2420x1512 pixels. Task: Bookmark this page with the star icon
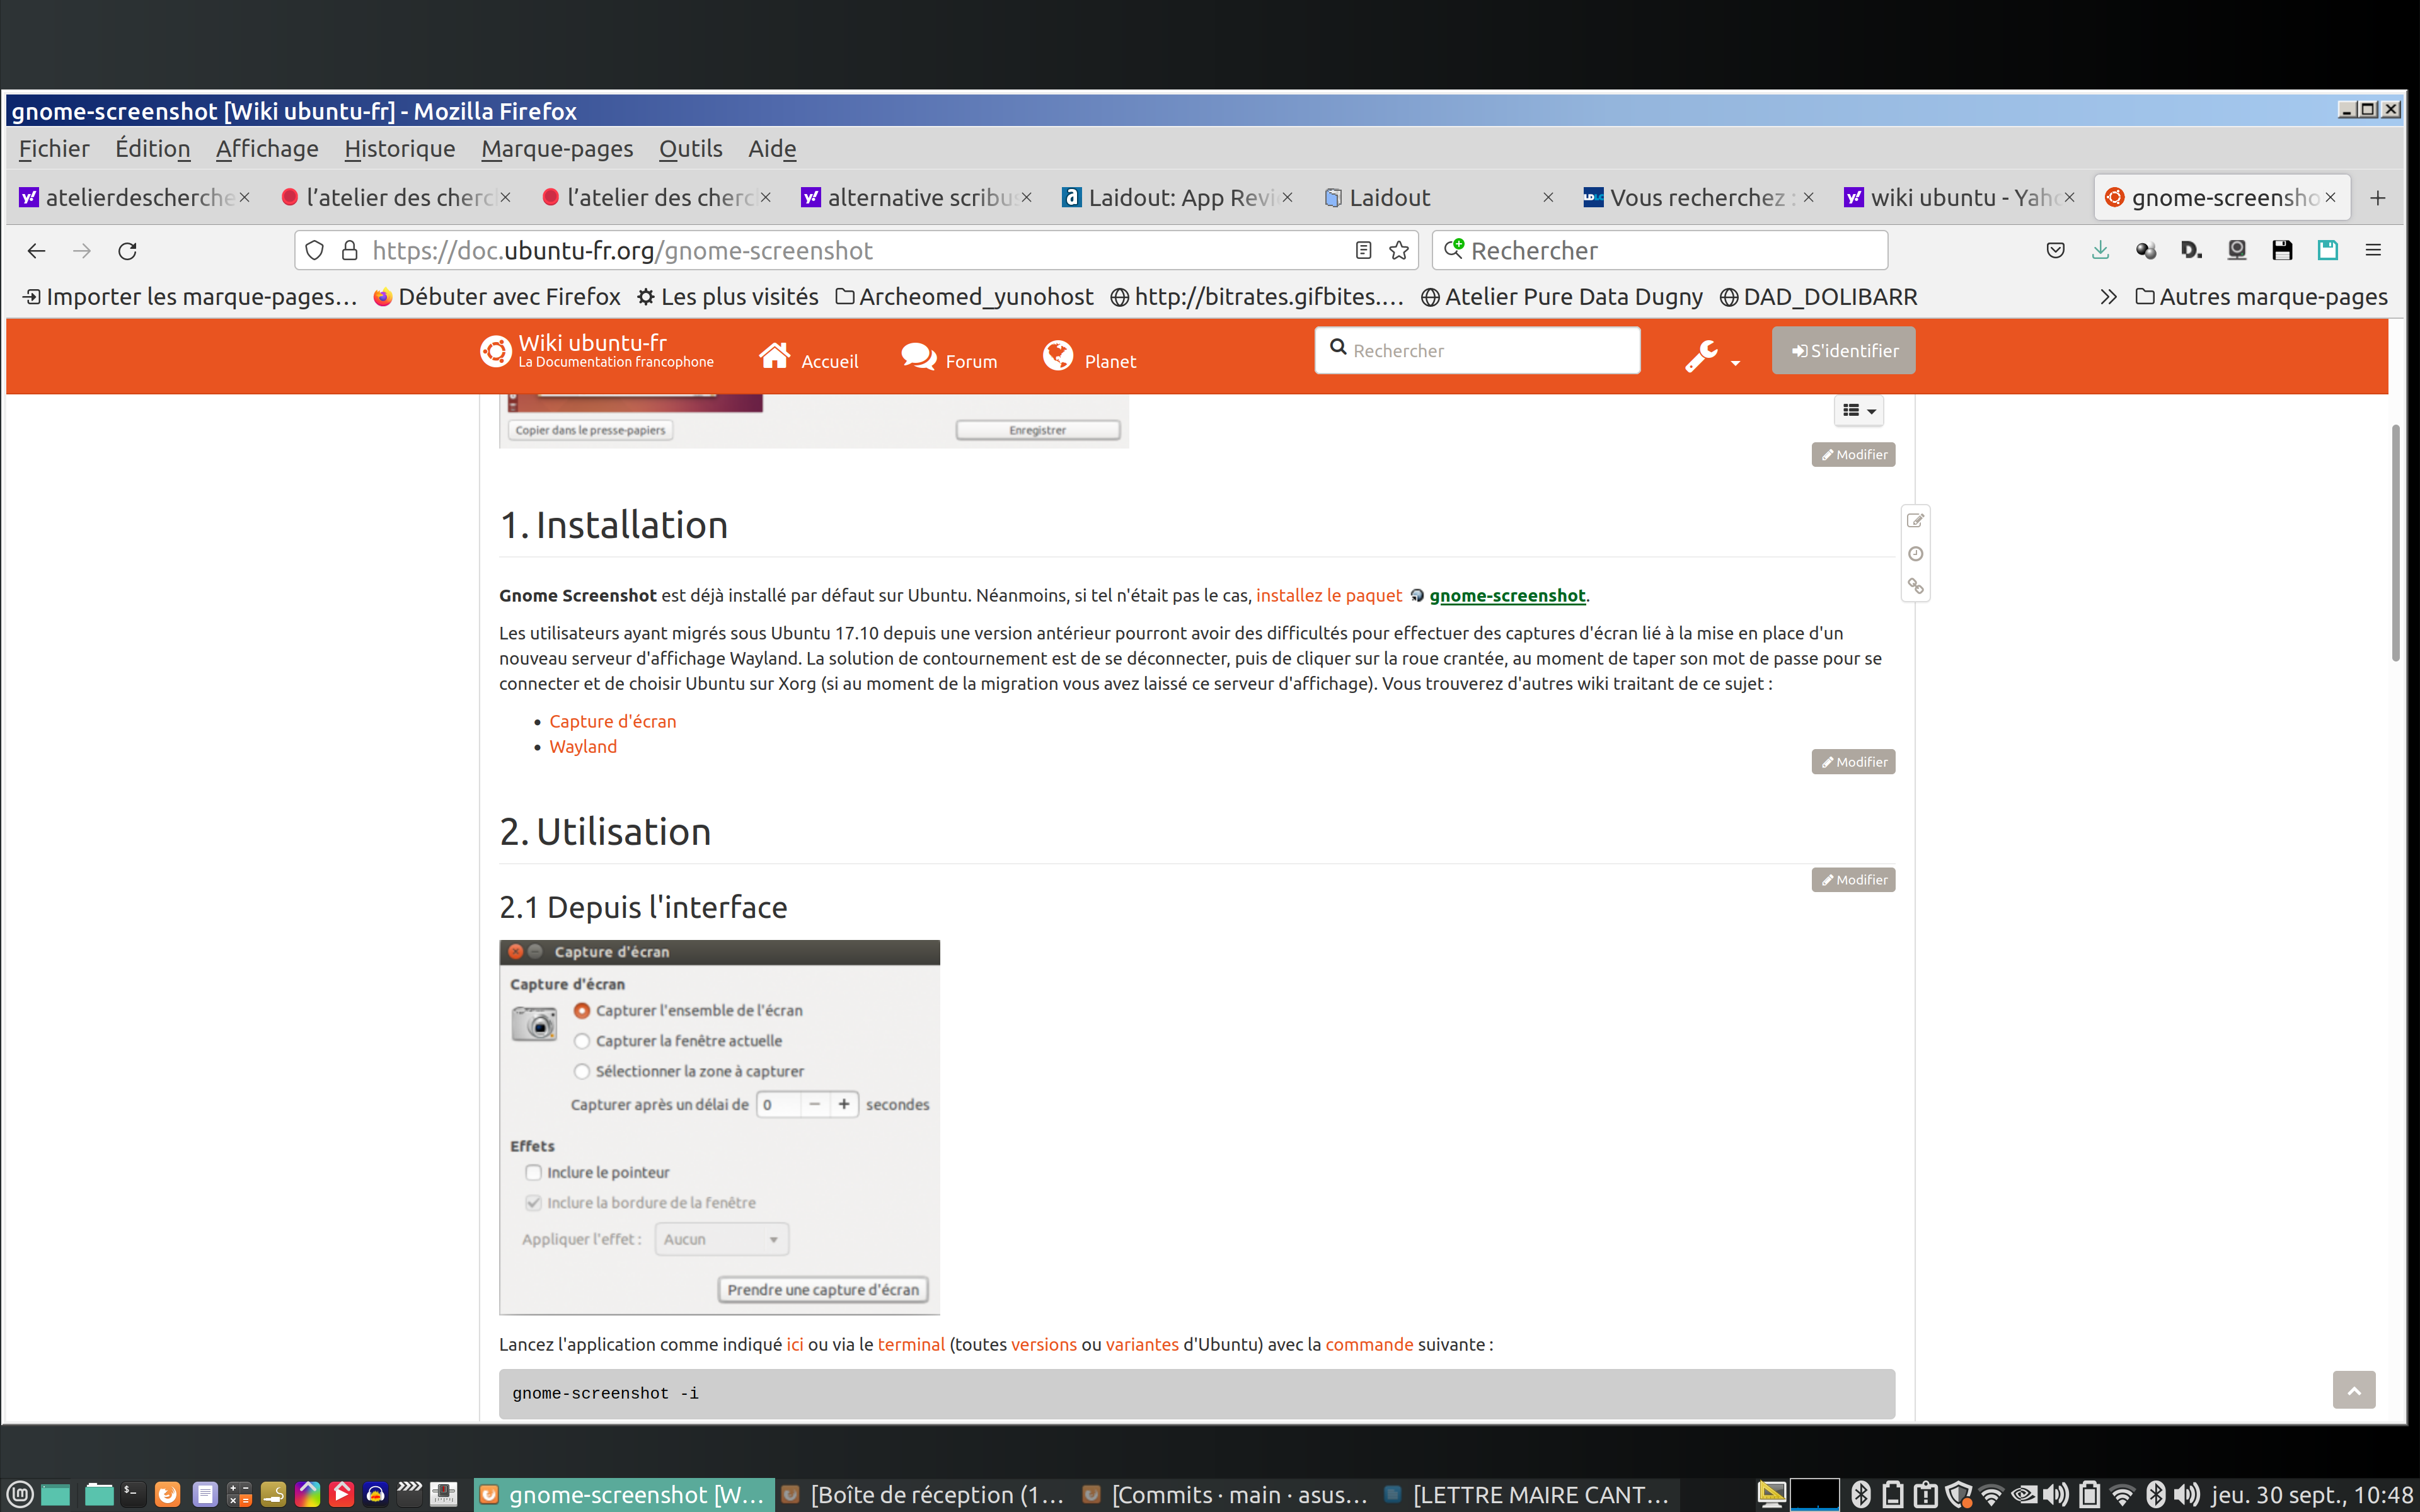(1399, 251)
